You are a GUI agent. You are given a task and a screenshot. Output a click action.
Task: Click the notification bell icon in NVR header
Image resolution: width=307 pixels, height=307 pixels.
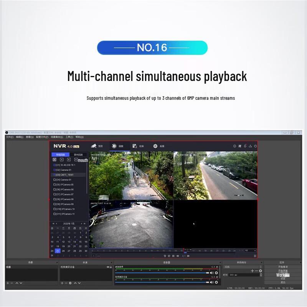click(x=245, y=146)
